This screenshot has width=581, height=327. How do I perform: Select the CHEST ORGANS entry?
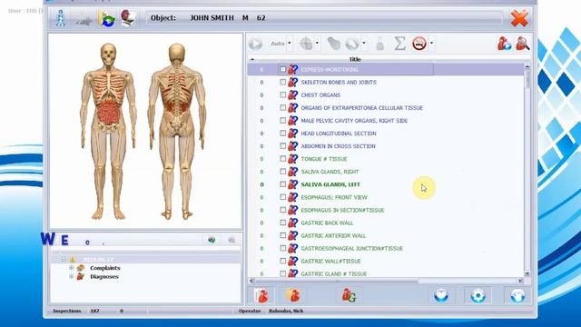coord(320,94)
